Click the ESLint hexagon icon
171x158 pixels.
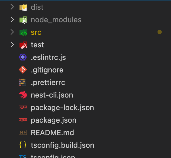(23, 57)
